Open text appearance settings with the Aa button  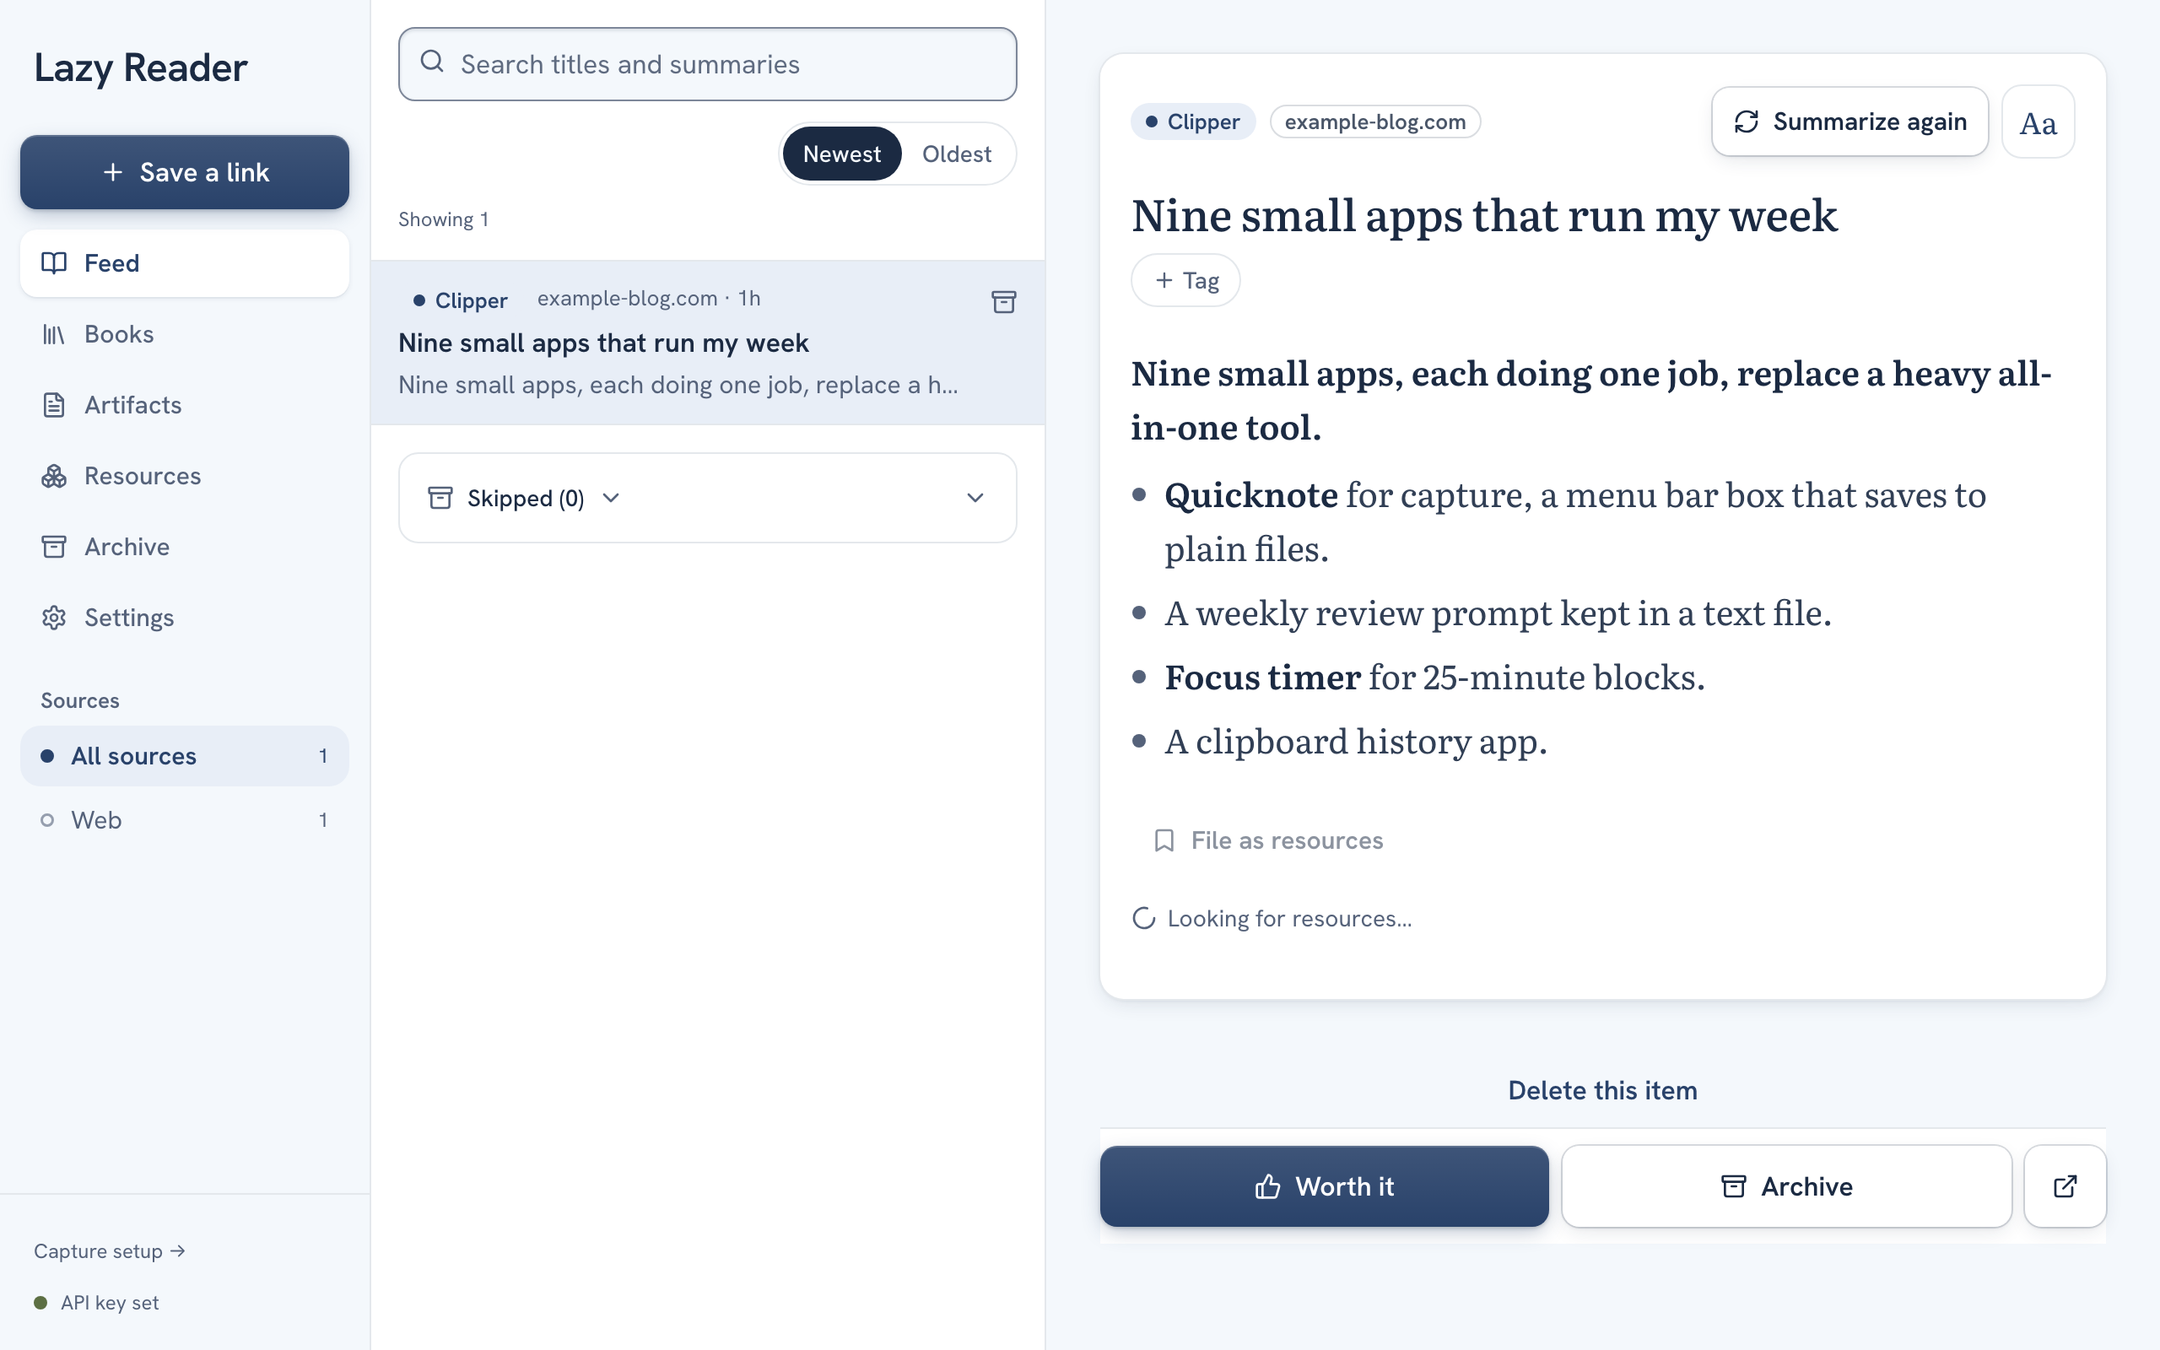click(2038, 122)
